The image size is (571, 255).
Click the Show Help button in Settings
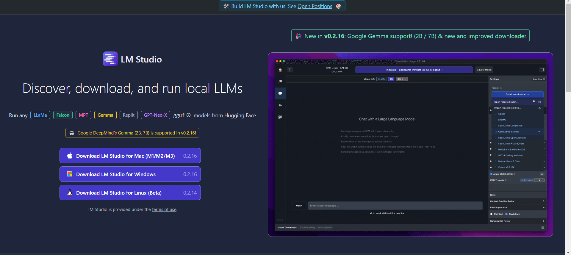point(539,79)
